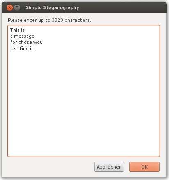Image resolution: width=169 pixels, height=180 pixels.
Task: Click the word 'characters' in the label
Action: tap(77, 20)
